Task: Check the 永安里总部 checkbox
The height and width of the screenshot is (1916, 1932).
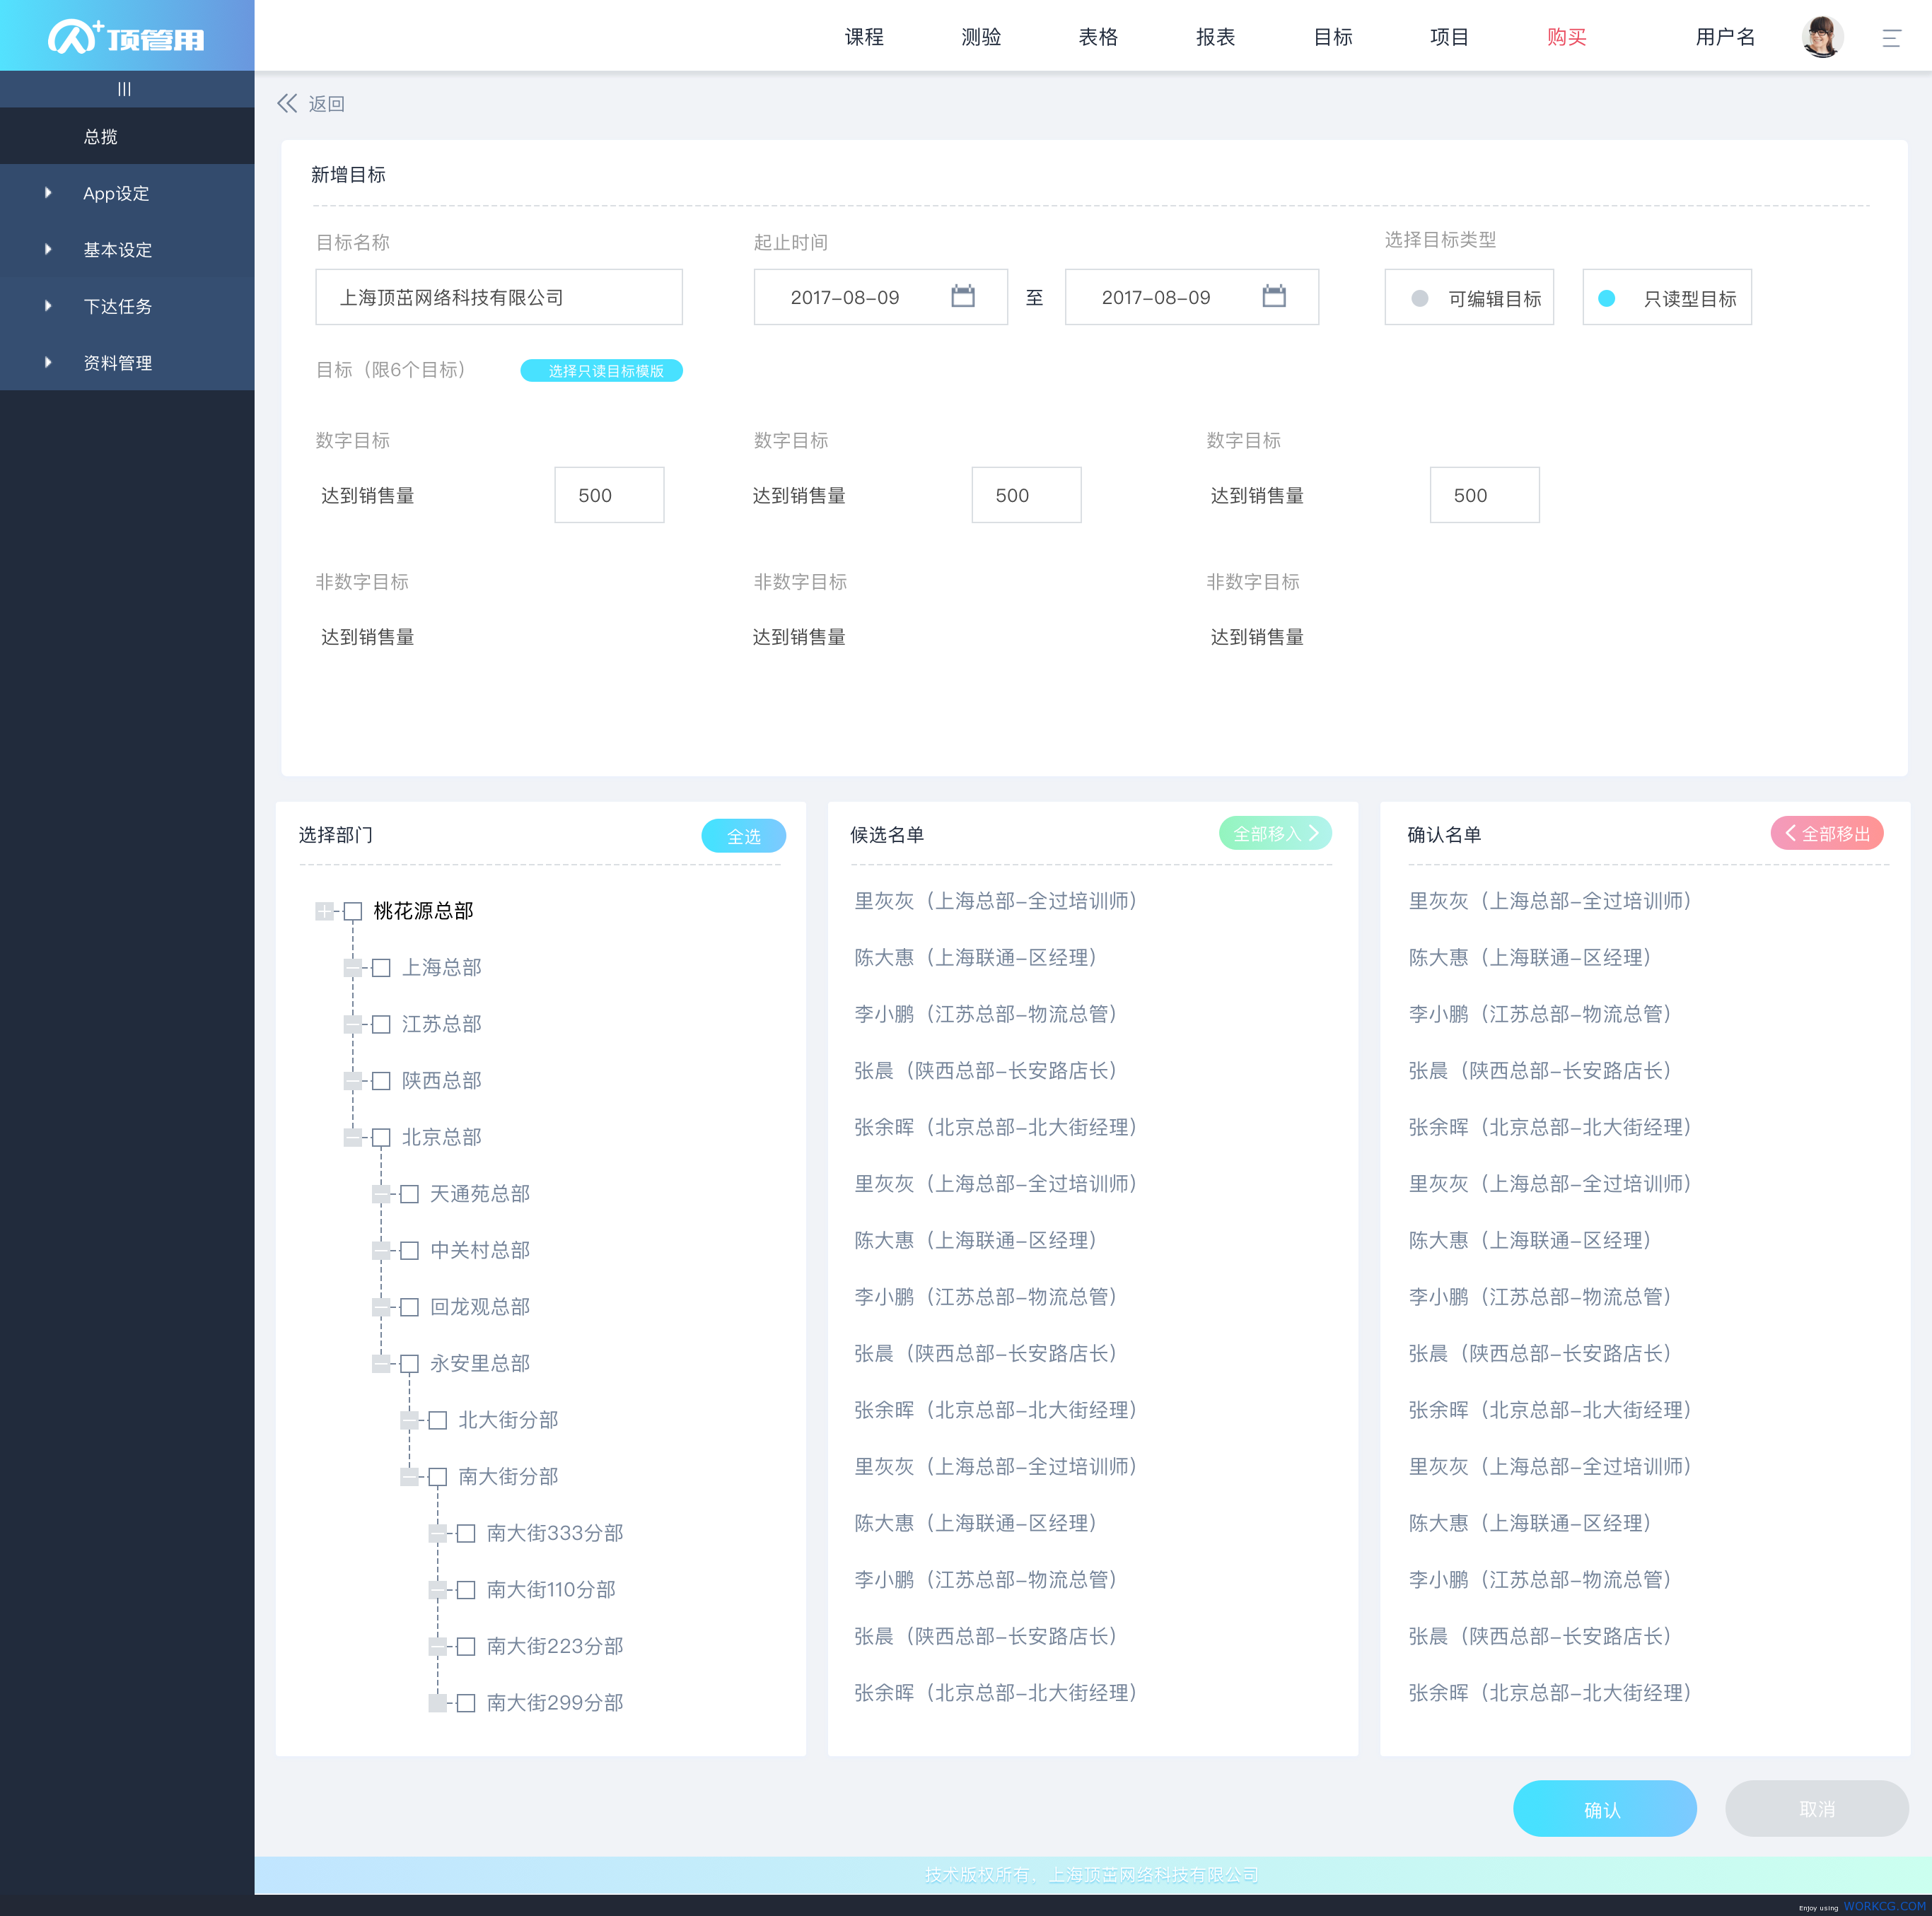Action: pos(409,1364)
